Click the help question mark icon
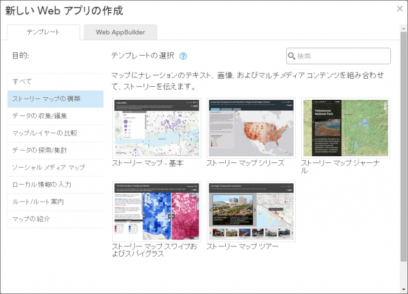408x294 pixels. (184, 56)
